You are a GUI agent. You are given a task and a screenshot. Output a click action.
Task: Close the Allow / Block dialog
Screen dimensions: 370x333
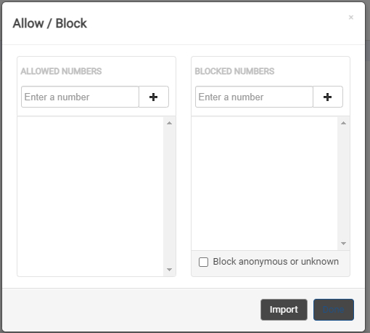click(x=351, y=17)
